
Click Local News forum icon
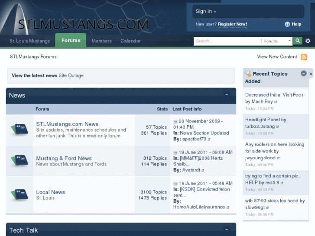(19, 195)
